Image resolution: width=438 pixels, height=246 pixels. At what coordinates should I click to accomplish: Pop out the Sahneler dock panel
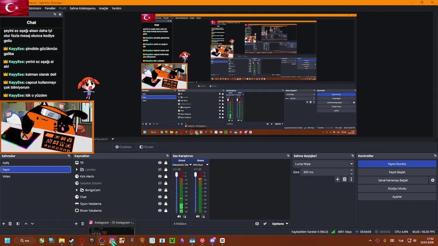69,156
